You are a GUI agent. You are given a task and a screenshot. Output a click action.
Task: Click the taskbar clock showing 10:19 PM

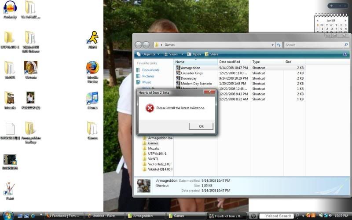[x=341, y=216]
